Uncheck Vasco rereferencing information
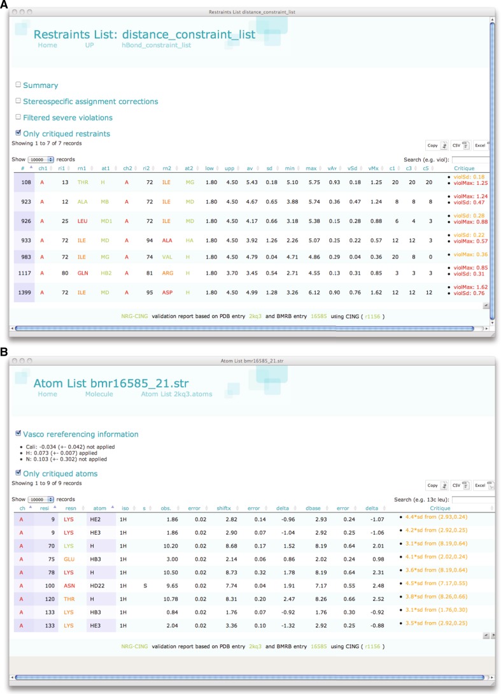The image size is (501, 694). 18,434
